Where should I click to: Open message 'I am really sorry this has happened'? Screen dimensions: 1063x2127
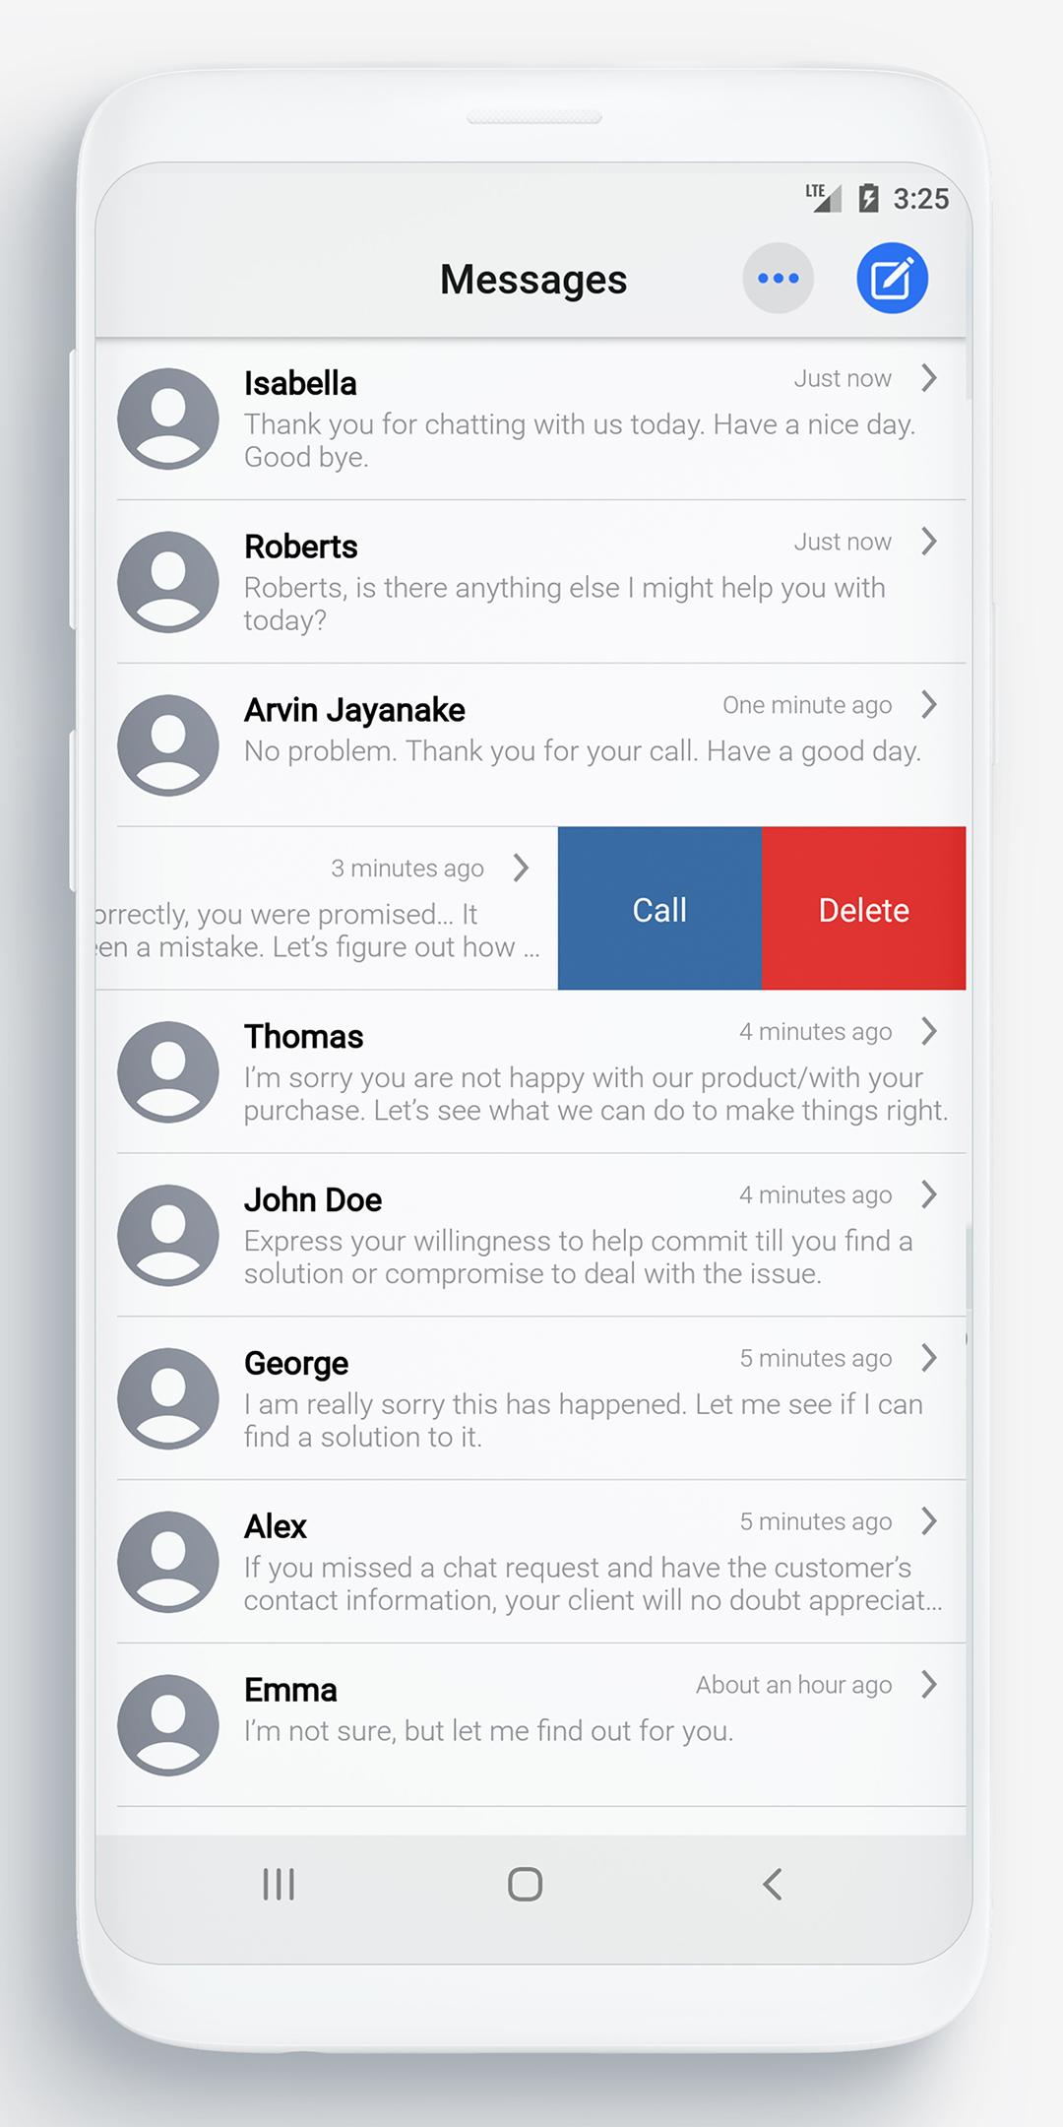point(584,1421)
